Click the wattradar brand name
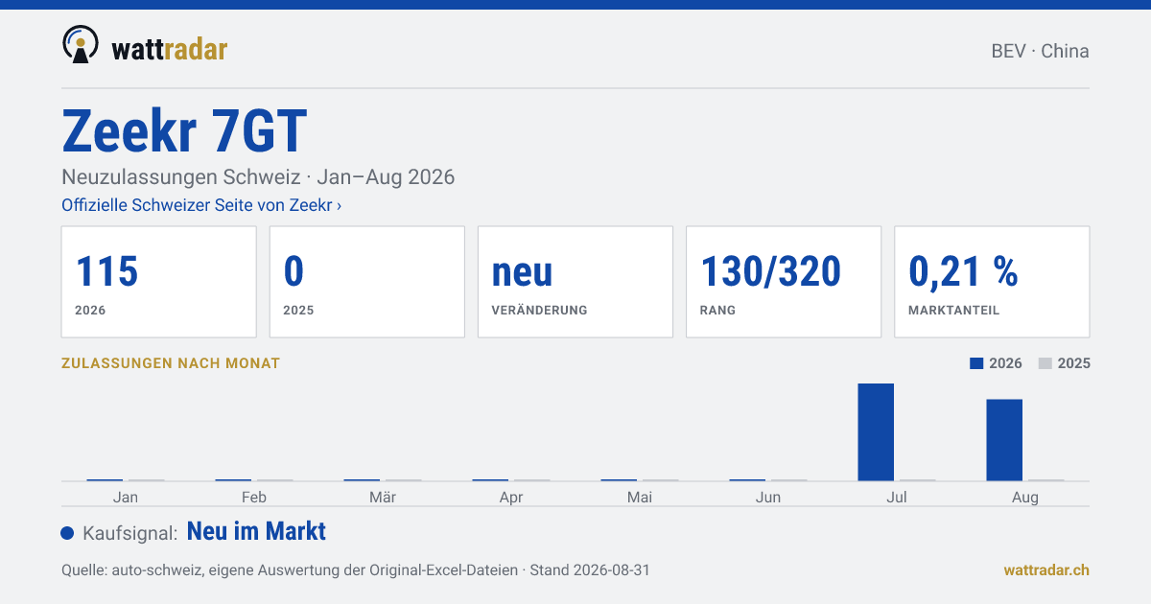This screenshot has height=604, width=1151. coord(170,49)
